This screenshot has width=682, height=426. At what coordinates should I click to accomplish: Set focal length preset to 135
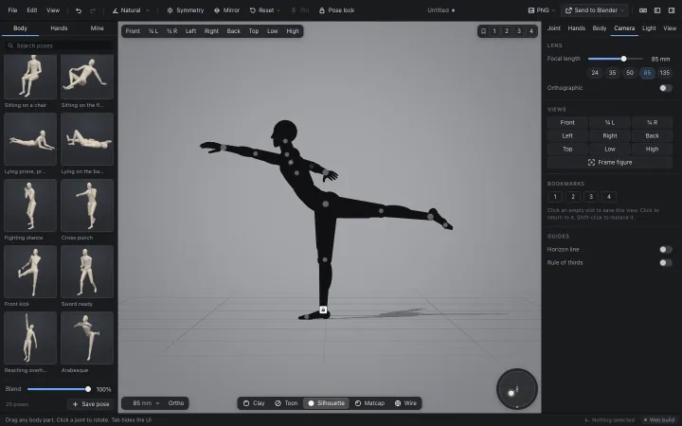click(x=665, y=73)
